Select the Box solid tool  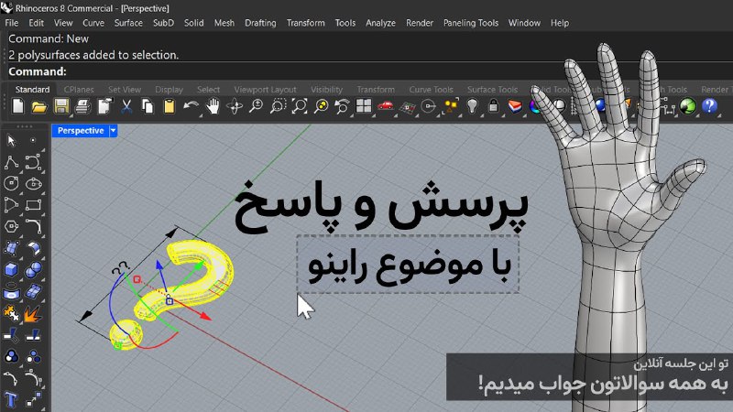[x=11, y=269]
